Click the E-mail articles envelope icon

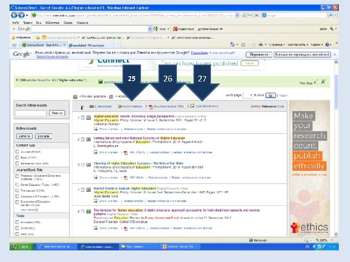(x=91, y=106)
